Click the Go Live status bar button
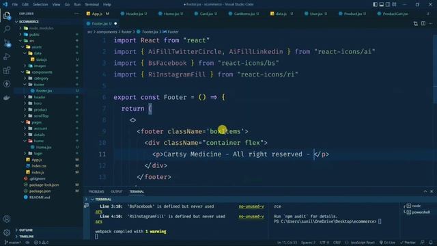The height and width of the screenshot is (246, 437). [387, 243]
